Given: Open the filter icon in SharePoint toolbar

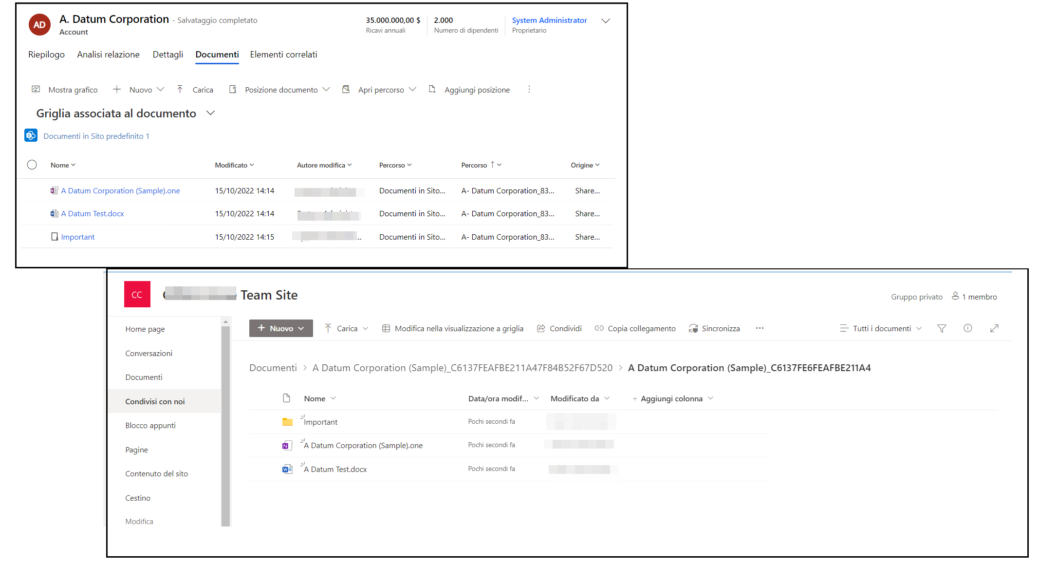Looking at the screenshot, I should pyautogui.click(x=942, y=328).
